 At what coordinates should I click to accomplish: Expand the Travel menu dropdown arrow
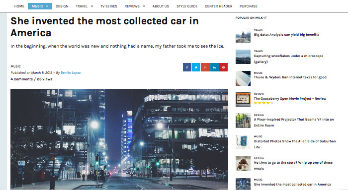coord(92,6)
